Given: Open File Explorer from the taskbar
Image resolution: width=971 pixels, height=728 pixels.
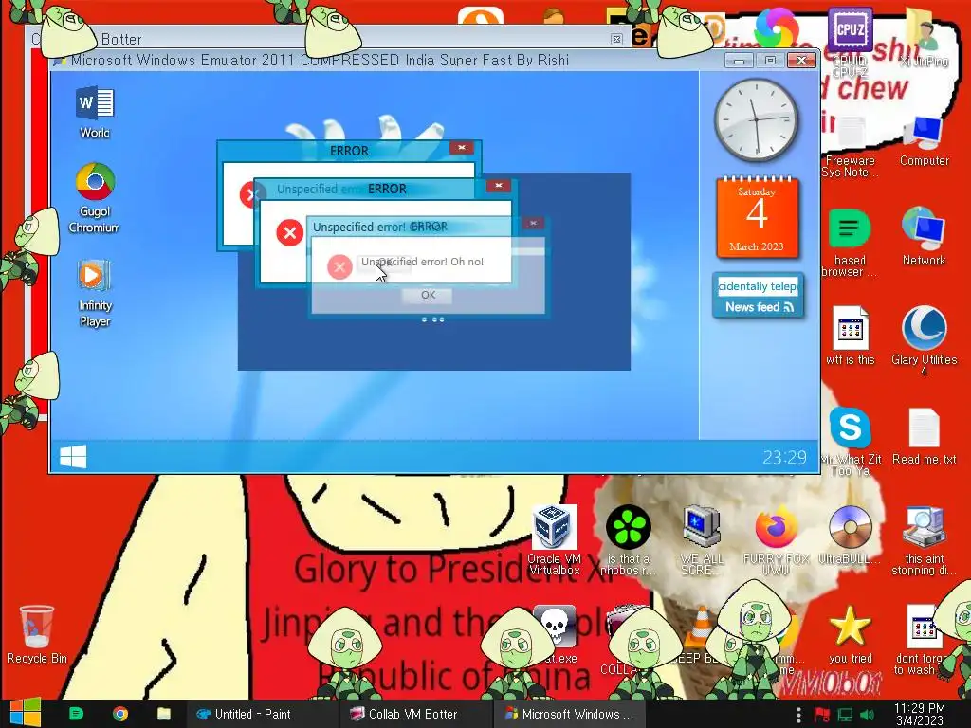Looking at the screenshot, I should [x=163, y=714].
